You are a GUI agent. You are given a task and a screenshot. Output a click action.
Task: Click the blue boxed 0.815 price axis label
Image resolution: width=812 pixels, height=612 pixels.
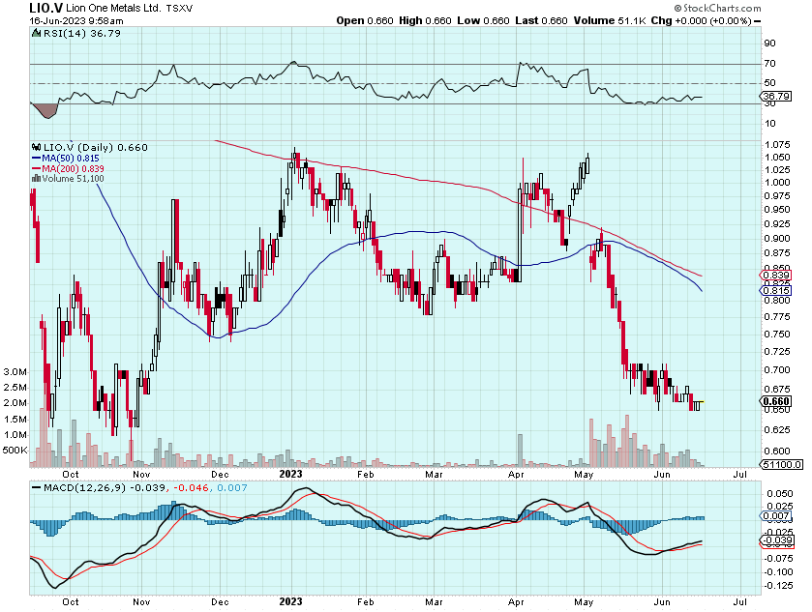[776, 291]
